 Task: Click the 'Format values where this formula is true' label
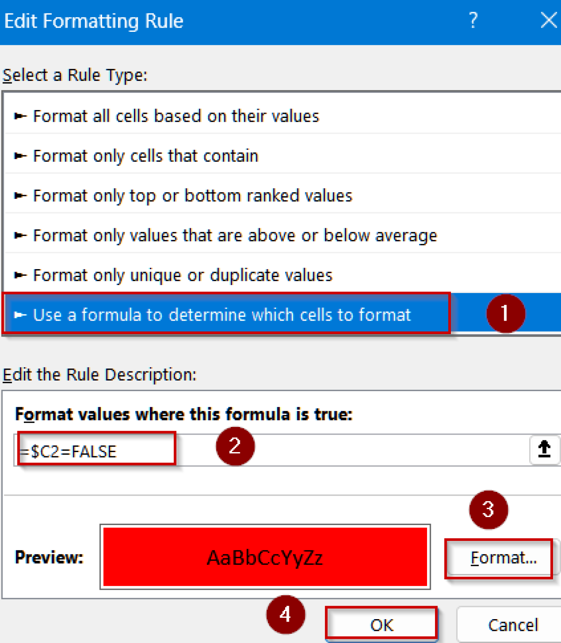pyautogui.click(x=184, y=414)
